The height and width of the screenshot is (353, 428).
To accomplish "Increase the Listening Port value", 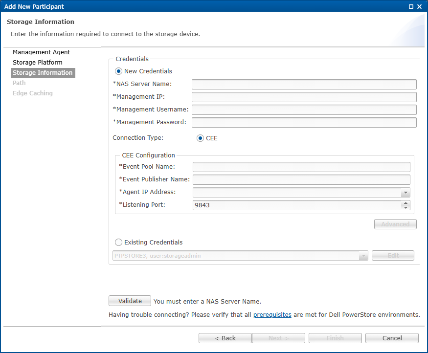I will coord(405,203).
